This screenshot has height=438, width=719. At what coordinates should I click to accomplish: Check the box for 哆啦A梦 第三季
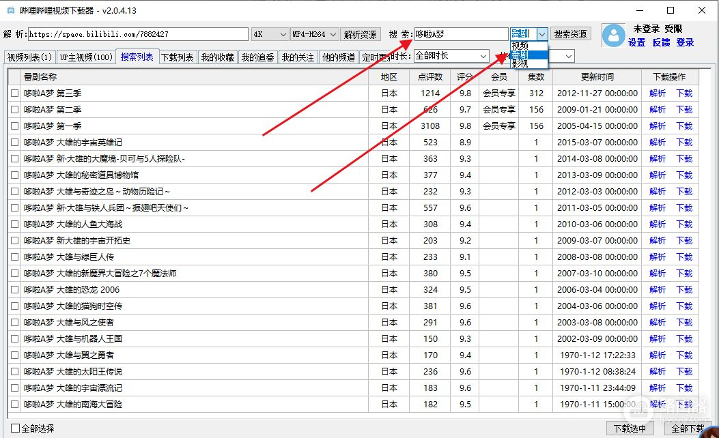(x=14, y=93)
